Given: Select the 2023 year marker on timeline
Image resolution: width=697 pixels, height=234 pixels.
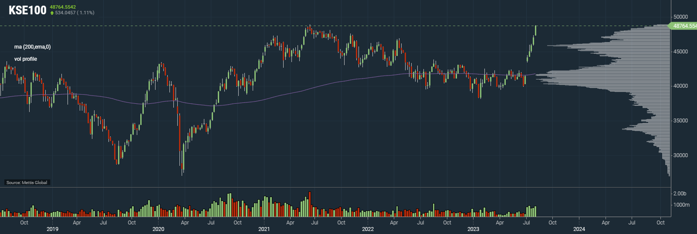Looking at the screenshot, I should click(473, 229).
